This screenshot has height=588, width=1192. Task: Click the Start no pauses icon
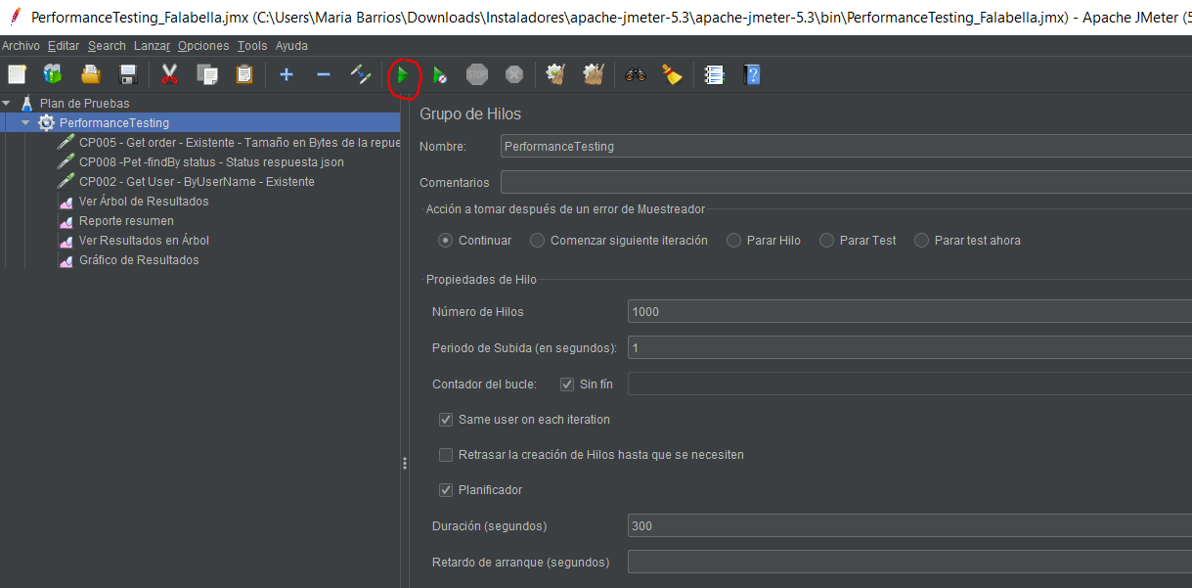440,74
